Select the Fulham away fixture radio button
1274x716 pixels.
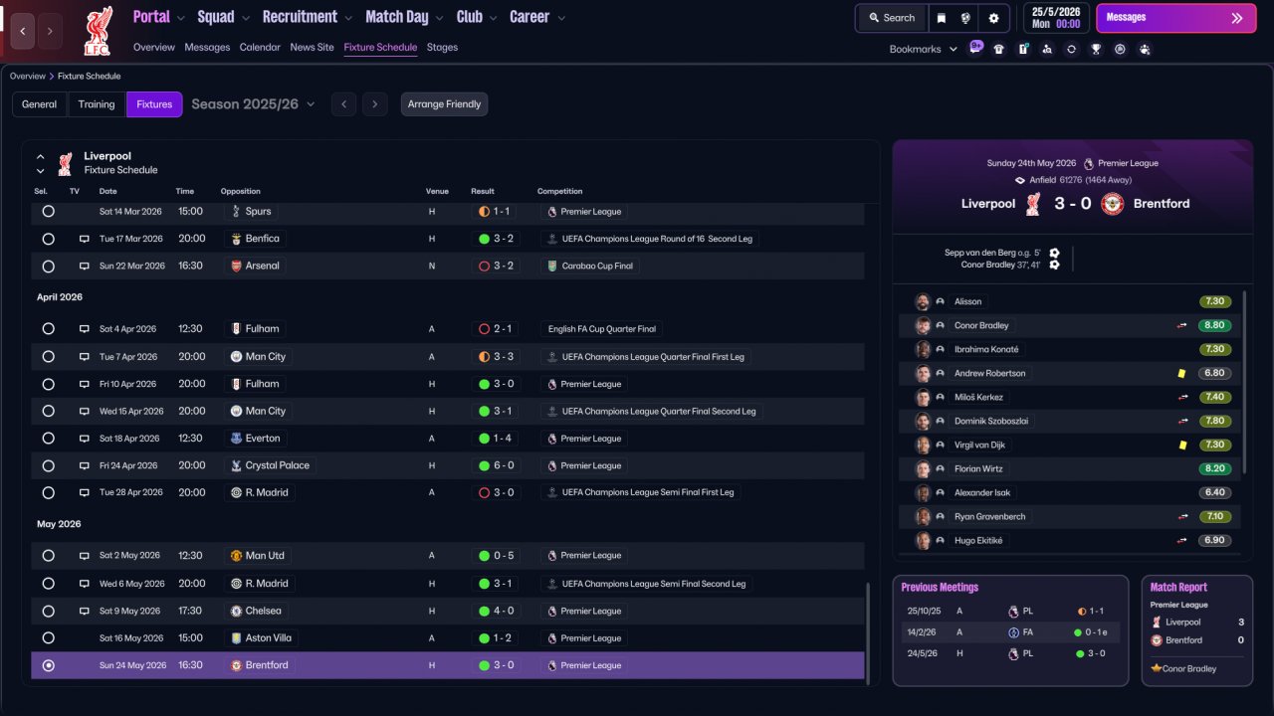click(48, 328)
